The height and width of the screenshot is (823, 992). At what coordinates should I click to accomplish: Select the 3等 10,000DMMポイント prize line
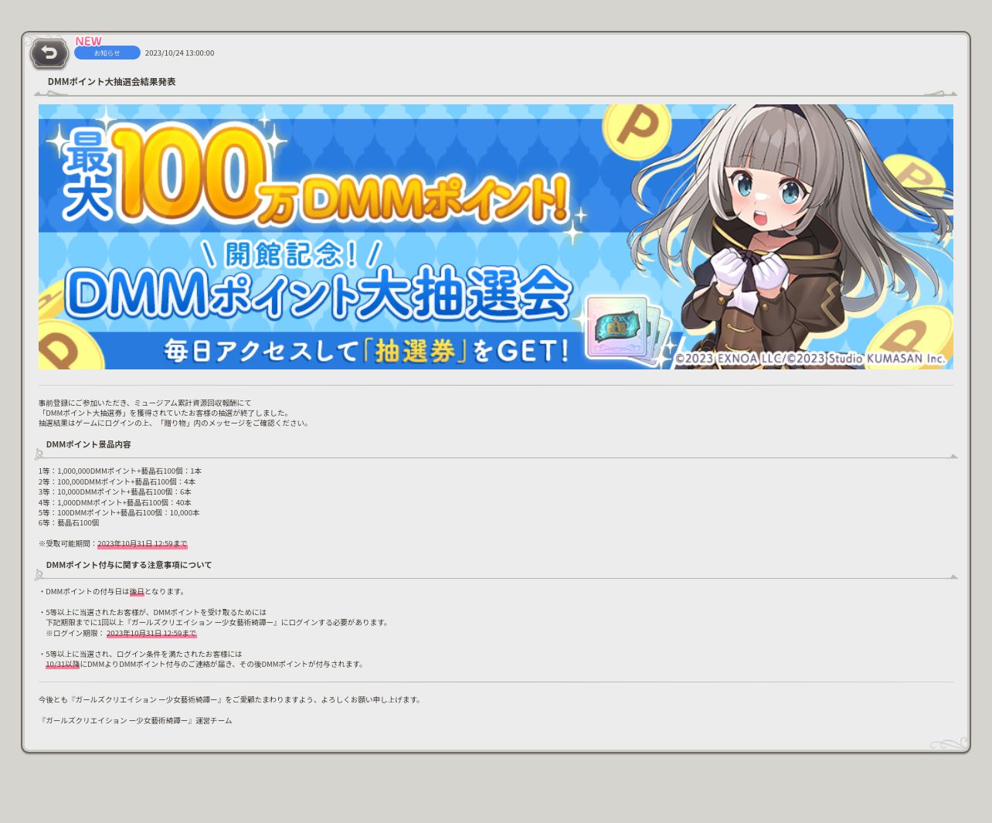point(115,492)
